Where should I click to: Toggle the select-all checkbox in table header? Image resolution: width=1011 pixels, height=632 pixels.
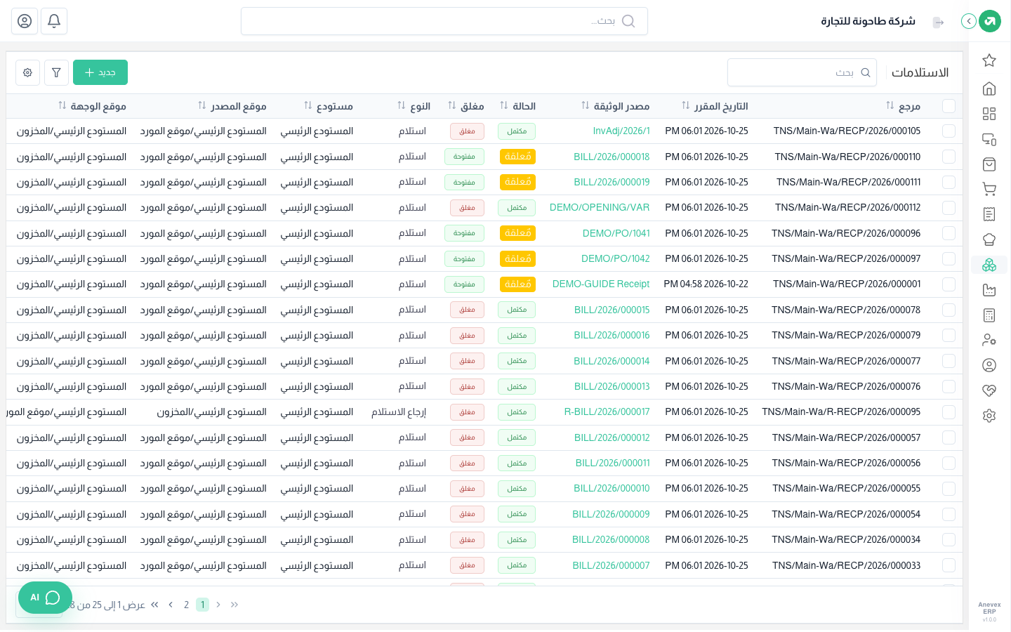coord(949,106)
